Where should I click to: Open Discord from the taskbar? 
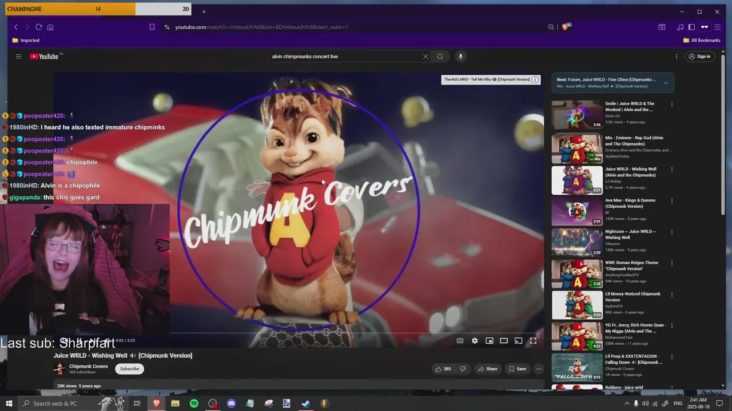231,404
